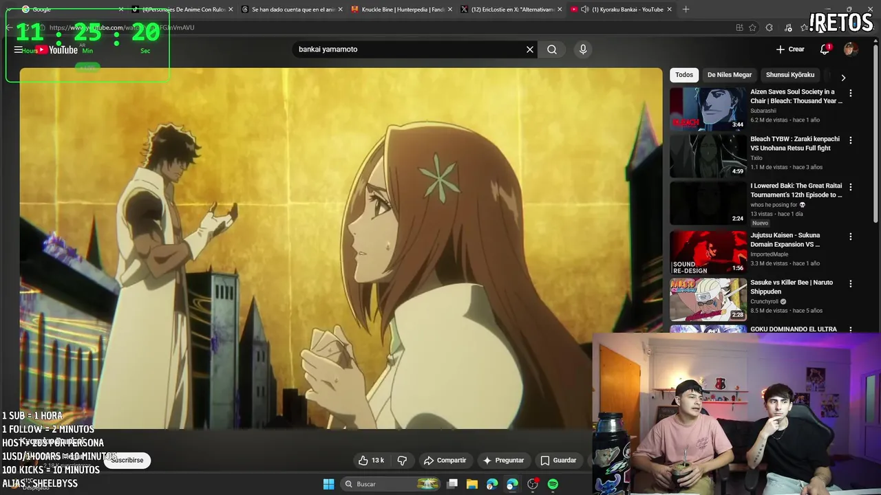Filter by Shunsui Kyōraku chip
The width and height of the screenshot is (881, 495).
(790, 75)
